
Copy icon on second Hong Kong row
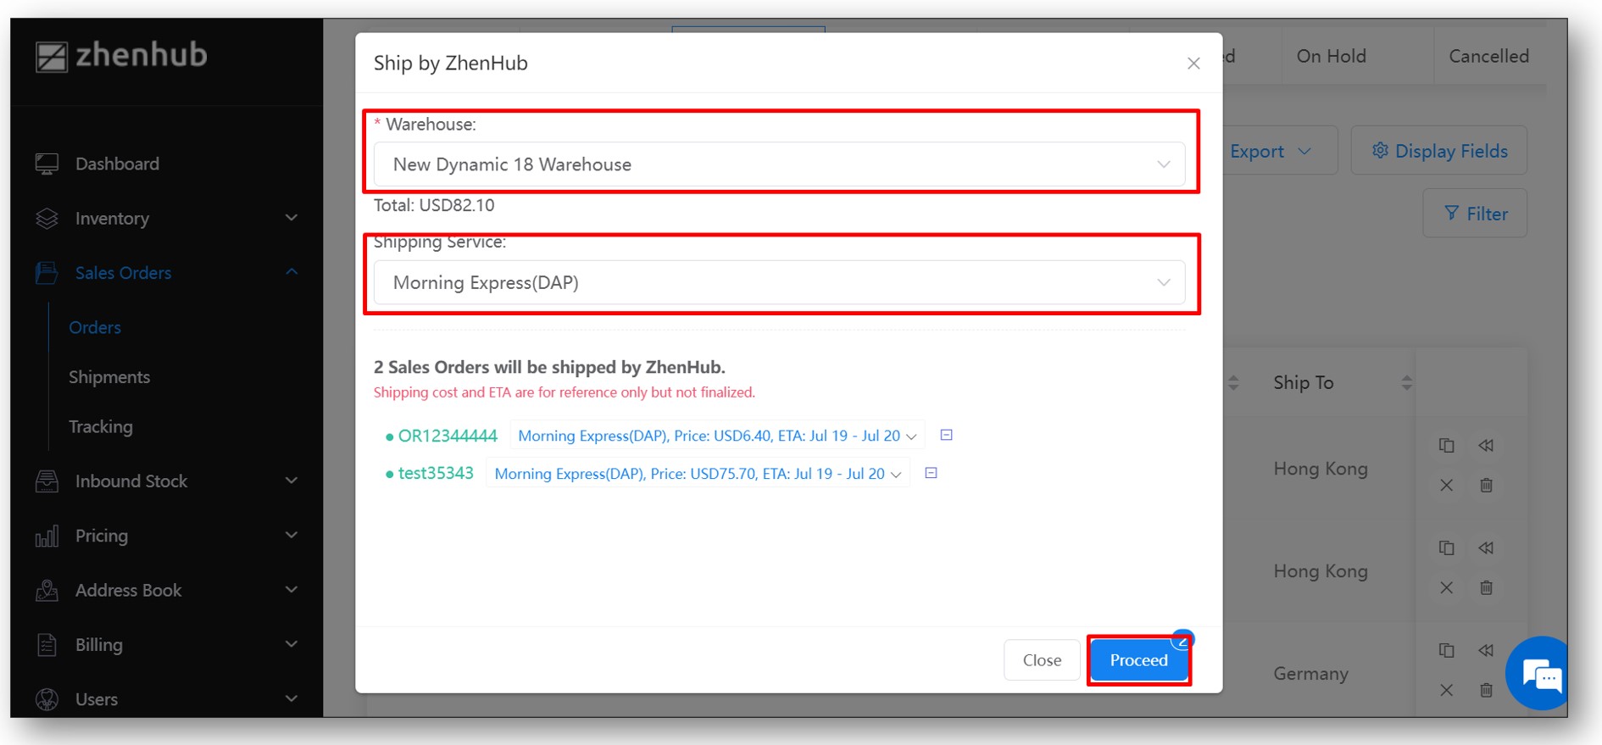pyautogui.click(x=1447, y=548)
